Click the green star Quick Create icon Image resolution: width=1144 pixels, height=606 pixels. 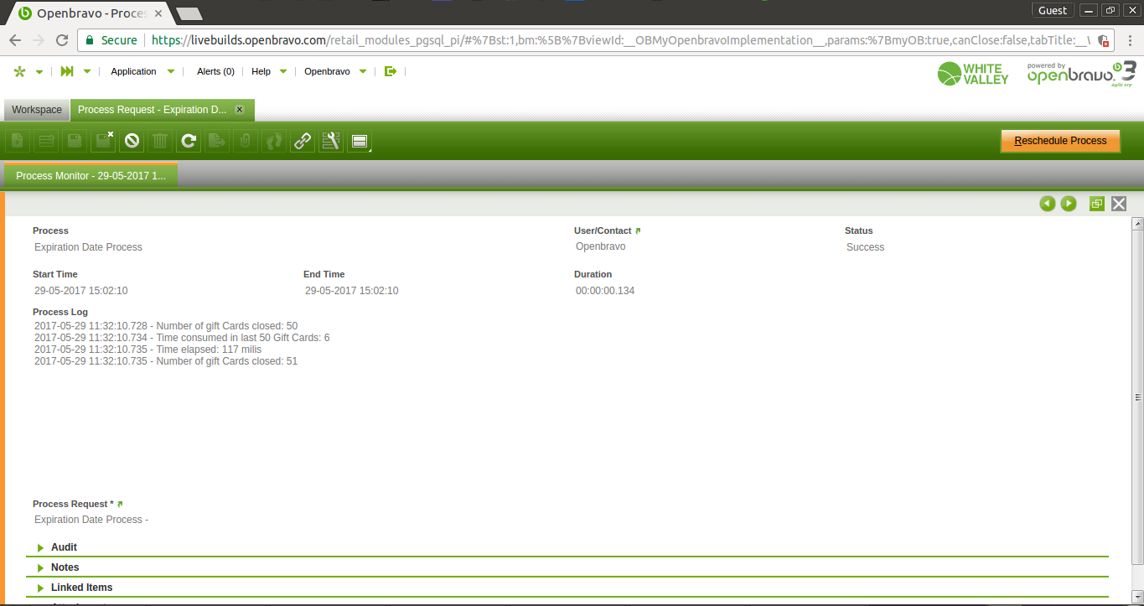(x=20, y=71)
